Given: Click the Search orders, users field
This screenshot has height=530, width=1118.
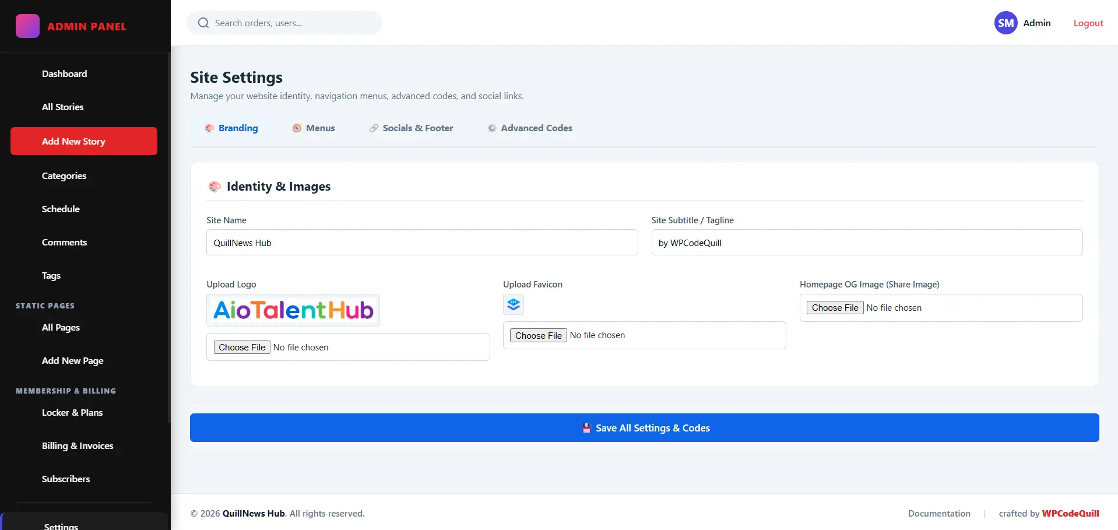Looking at the screenshot, I should [284, 23].
